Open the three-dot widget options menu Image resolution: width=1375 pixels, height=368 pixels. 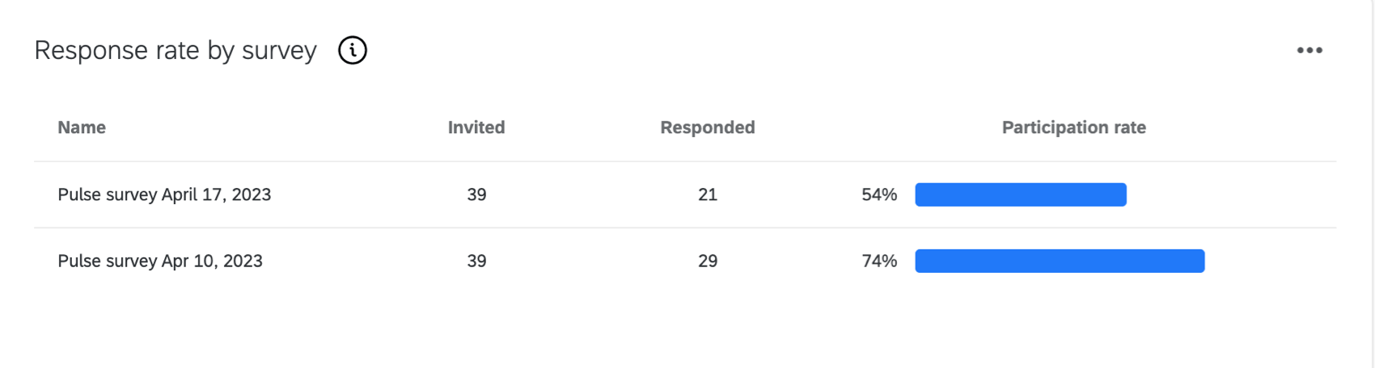click(x=1309, y=50)
